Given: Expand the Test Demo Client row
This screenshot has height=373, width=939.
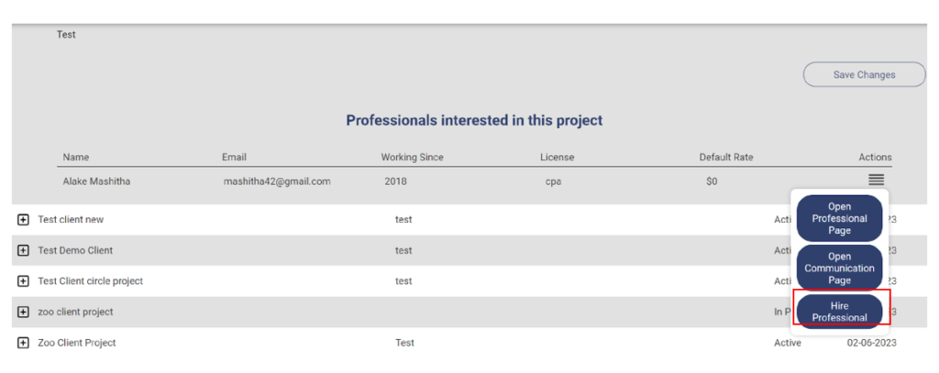Looking at the screenshot, I should 24,250.
